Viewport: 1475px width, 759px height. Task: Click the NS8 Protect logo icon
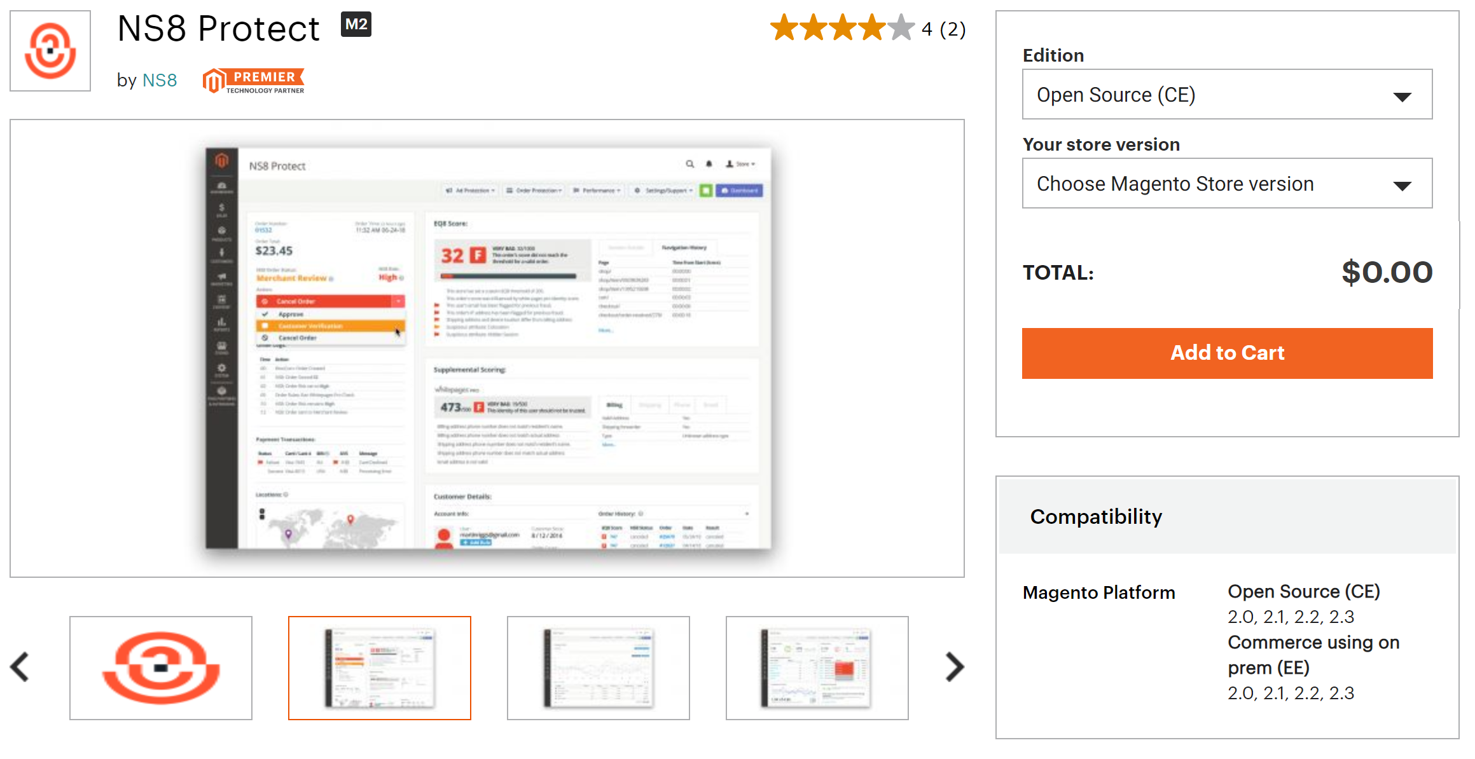tap(50, 51)
